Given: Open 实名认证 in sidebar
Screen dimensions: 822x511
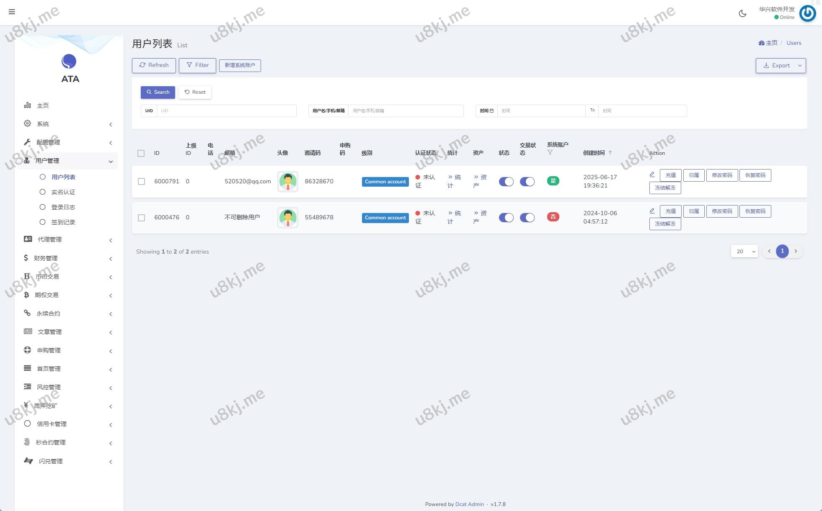Looking at the screenshot, I should (x=63, y=192).
